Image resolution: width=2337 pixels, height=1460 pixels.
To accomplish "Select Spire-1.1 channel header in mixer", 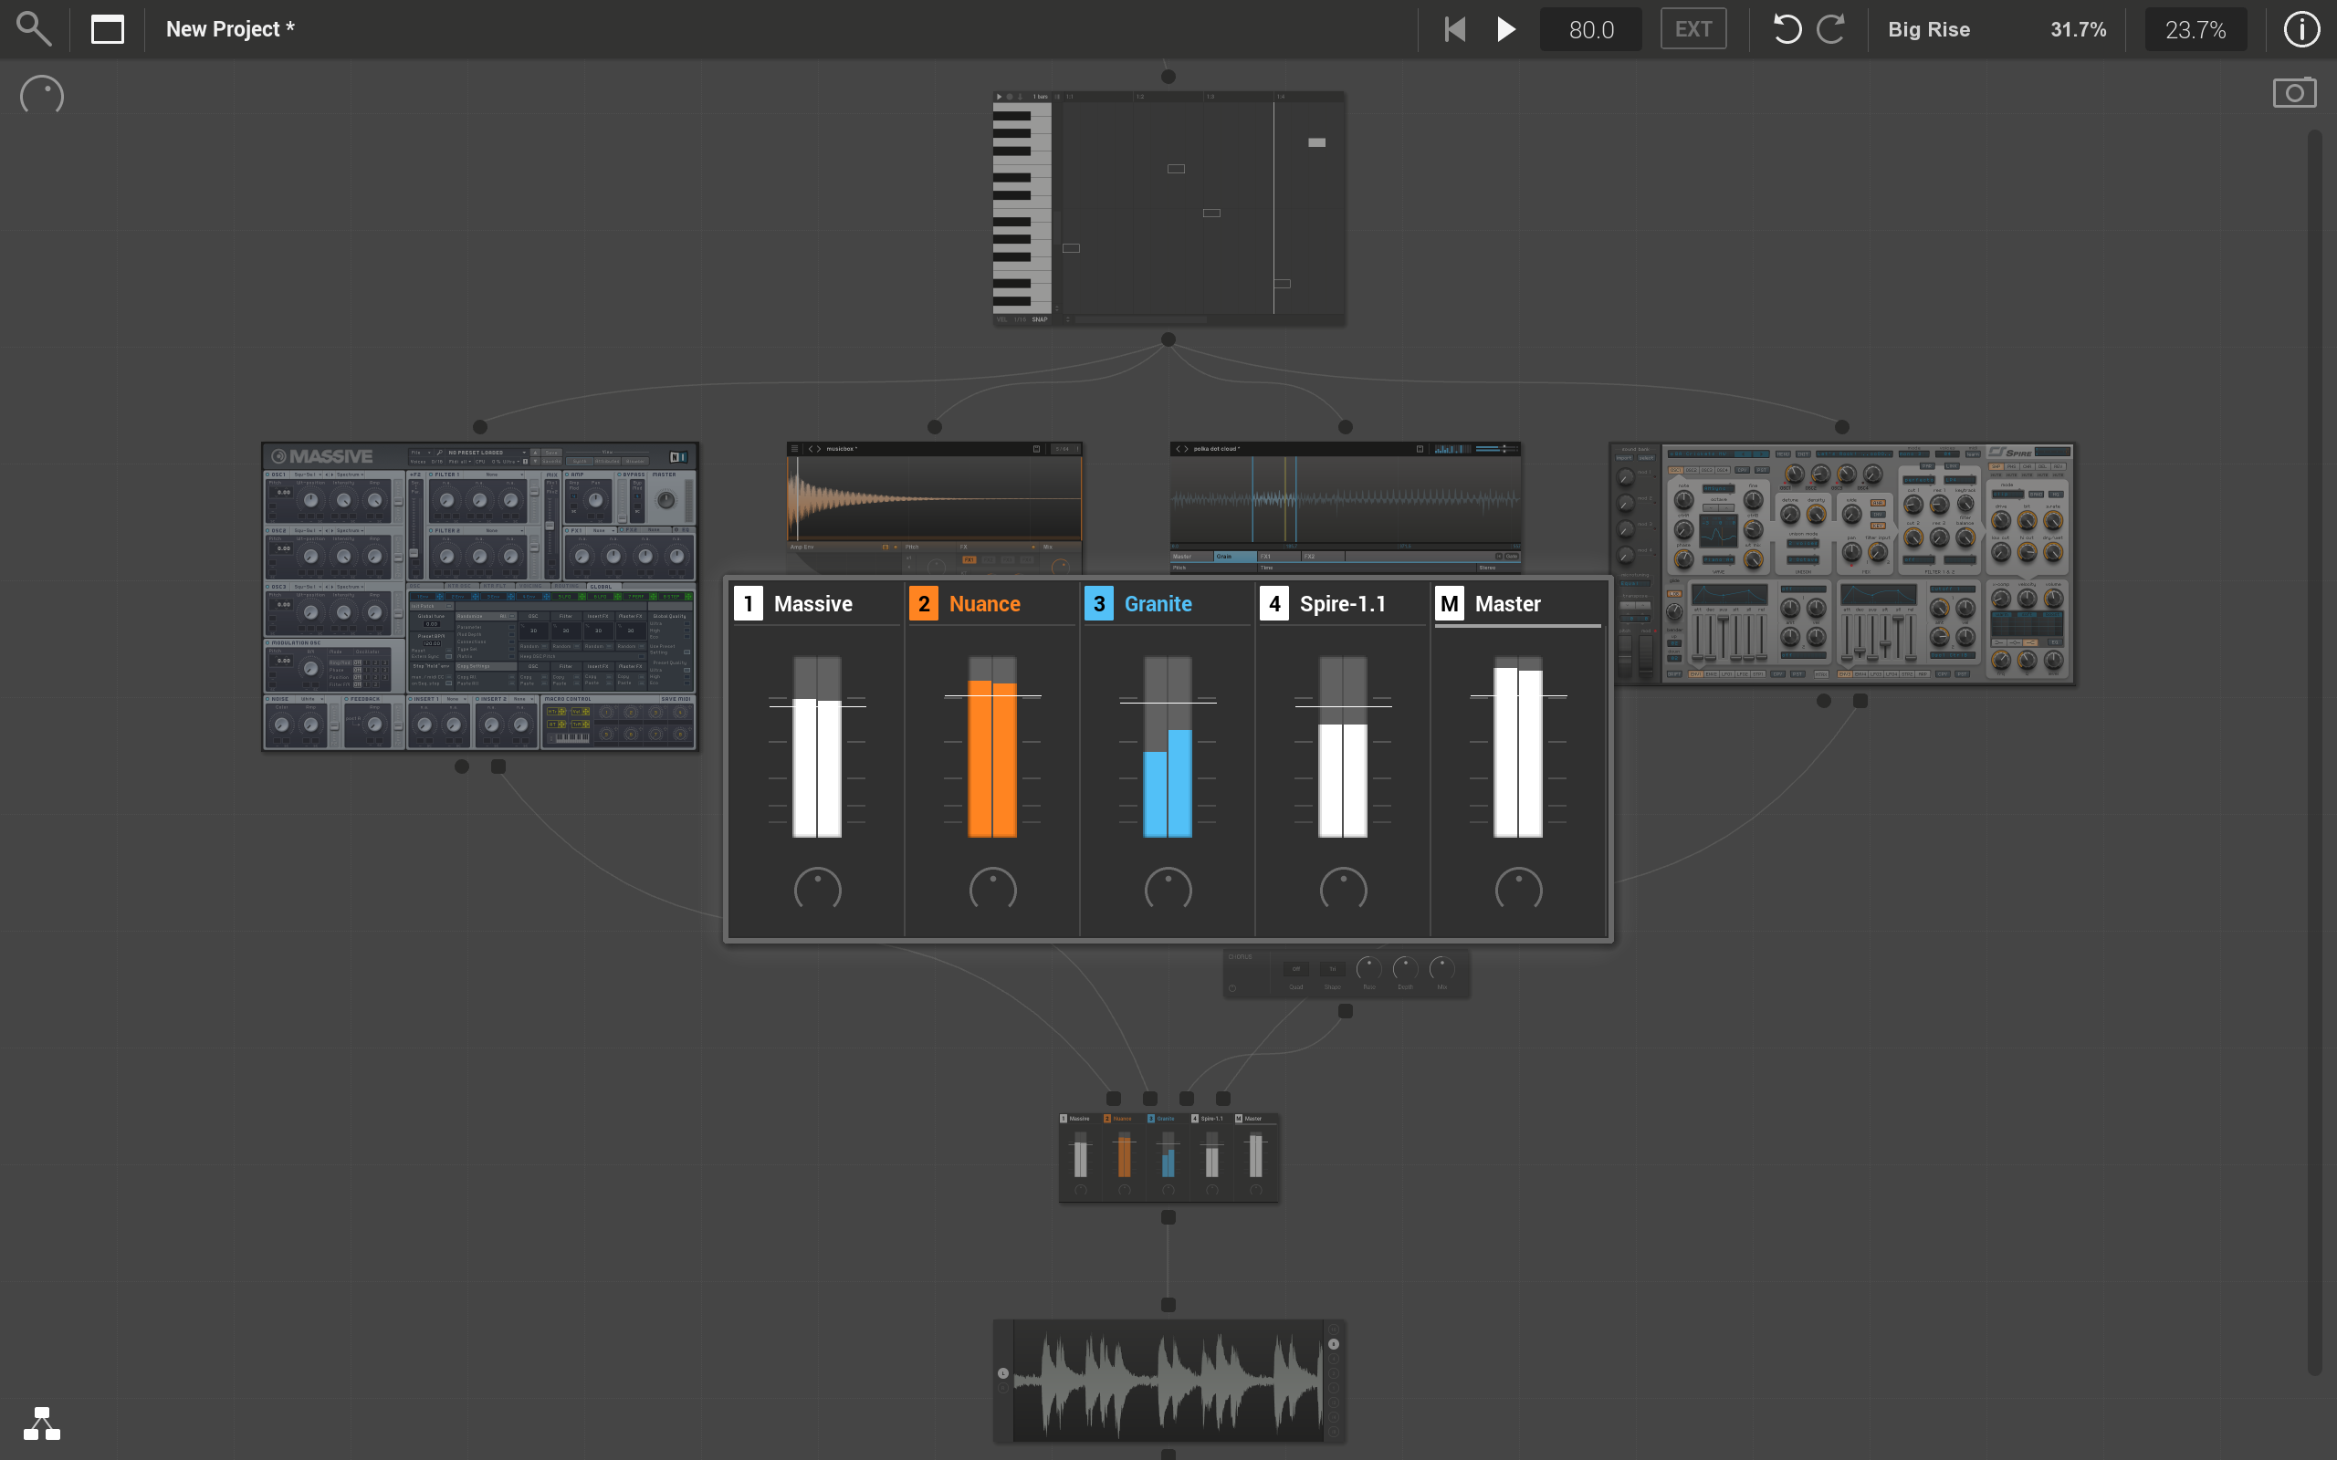I will [1342, 603].
